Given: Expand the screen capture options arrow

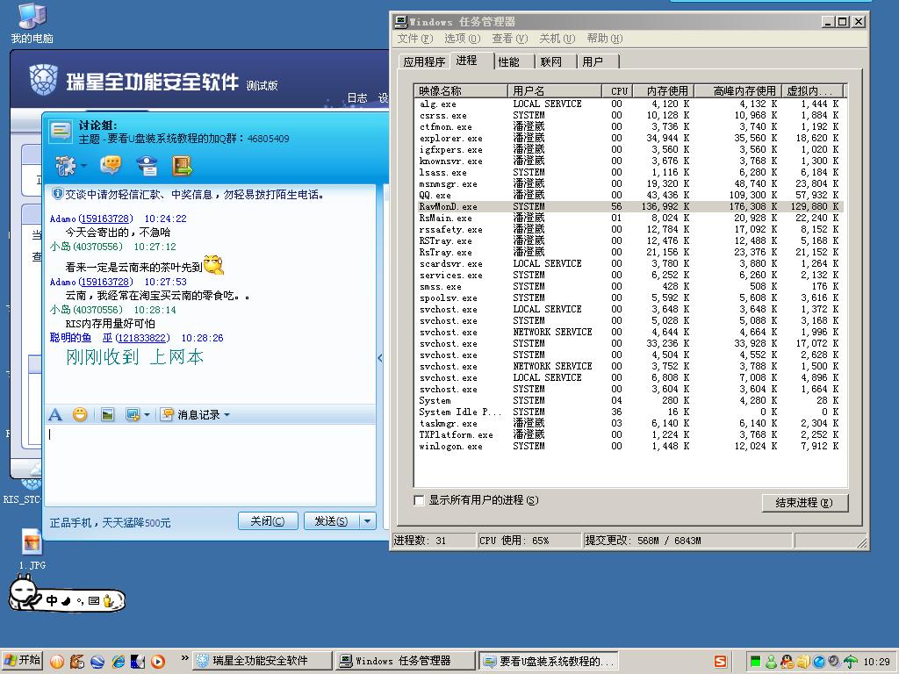Looking at the screenshot, I should tap(147, 414).
